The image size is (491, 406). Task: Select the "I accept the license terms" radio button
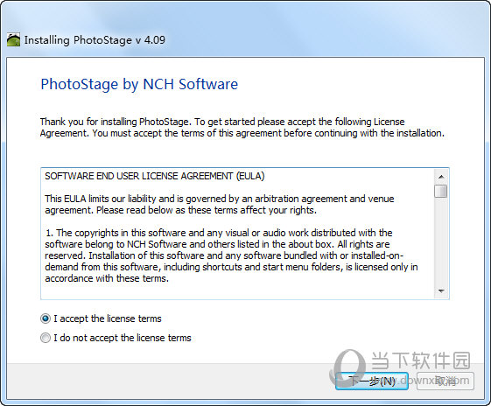click(46, 318)
